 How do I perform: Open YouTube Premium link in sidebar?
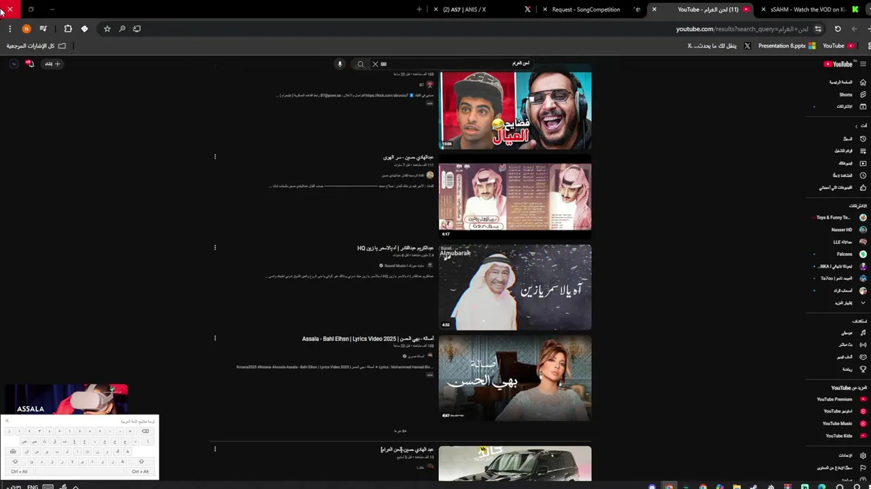tap(842, 399)
